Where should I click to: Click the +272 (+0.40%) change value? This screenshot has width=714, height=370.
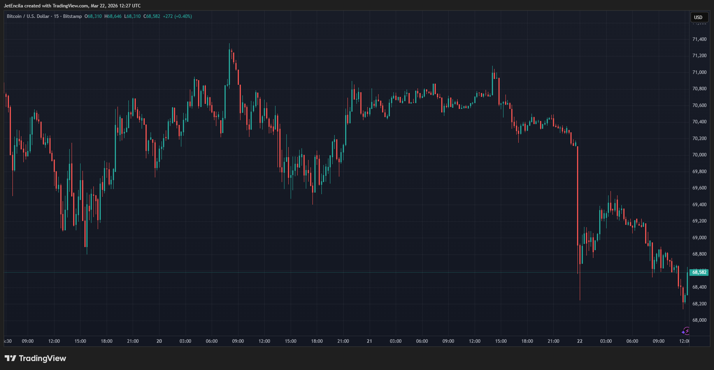[177, 16]
